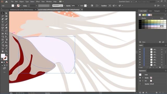Select the Ellipse shape tool
The image size is (167, 94).
3,25
